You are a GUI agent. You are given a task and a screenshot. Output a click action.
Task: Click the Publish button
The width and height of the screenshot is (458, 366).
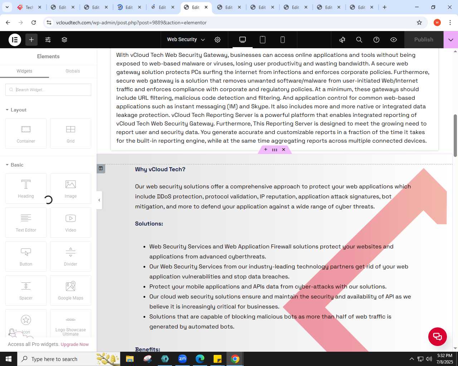click(424, 40)
